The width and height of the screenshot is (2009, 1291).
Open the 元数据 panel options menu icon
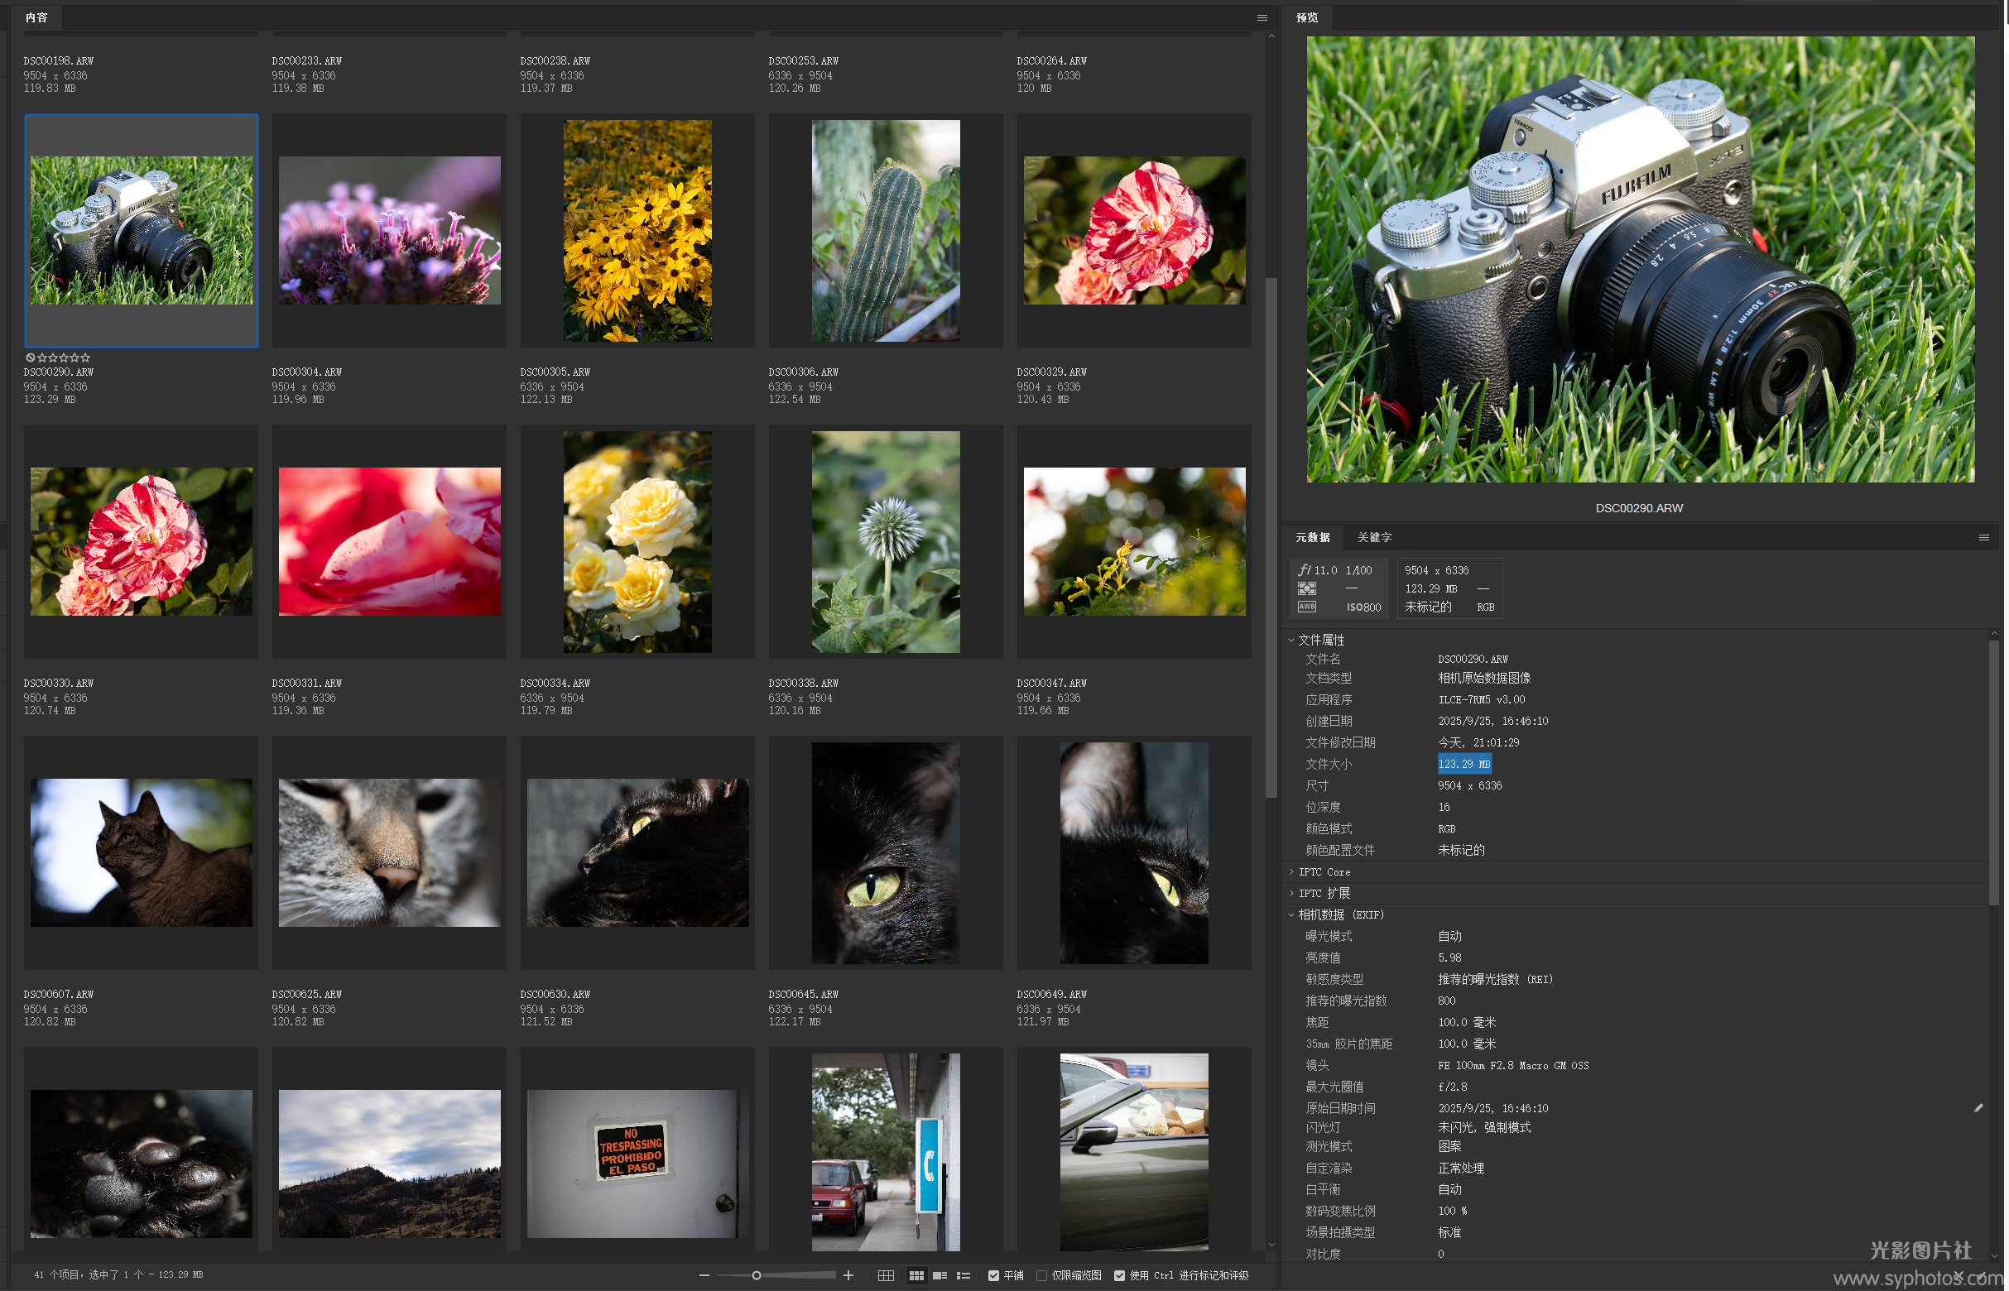click(x=1984, y=537)
